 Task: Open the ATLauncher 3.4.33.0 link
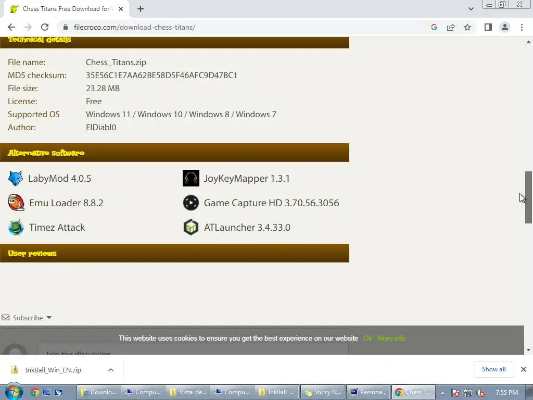[247, 227]
